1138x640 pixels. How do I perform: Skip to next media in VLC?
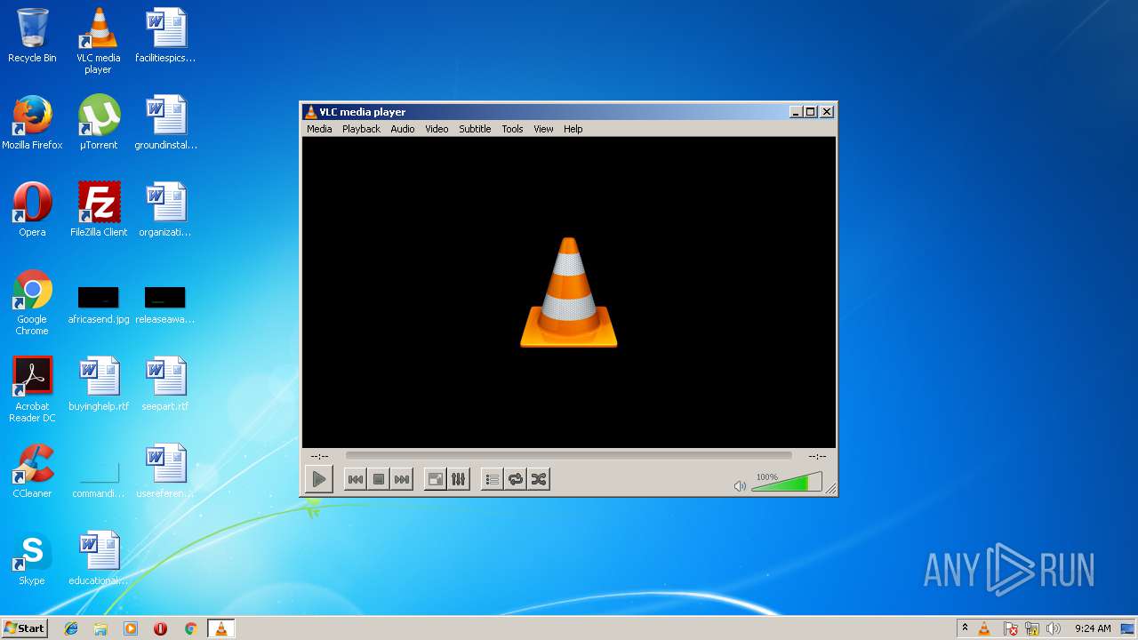pos(402,479)
